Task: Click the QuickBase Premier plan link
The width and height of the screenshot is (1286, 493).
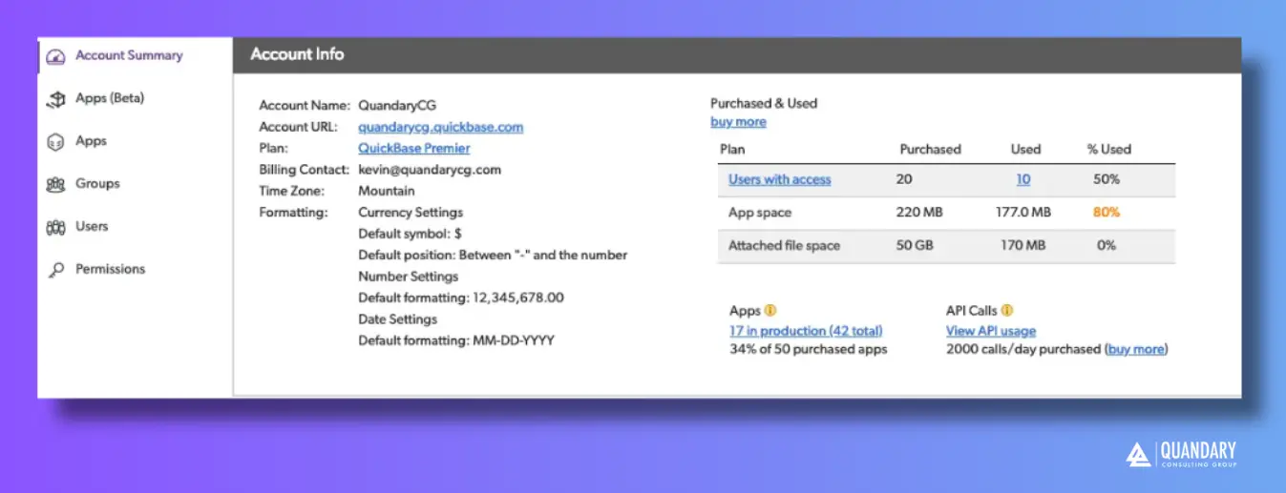Action: click(x=413, y=148)
